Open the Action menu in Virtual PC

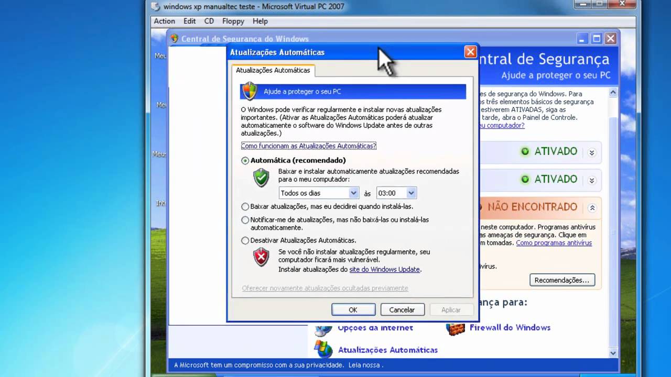pyautogui.click(x=164, y=21)
